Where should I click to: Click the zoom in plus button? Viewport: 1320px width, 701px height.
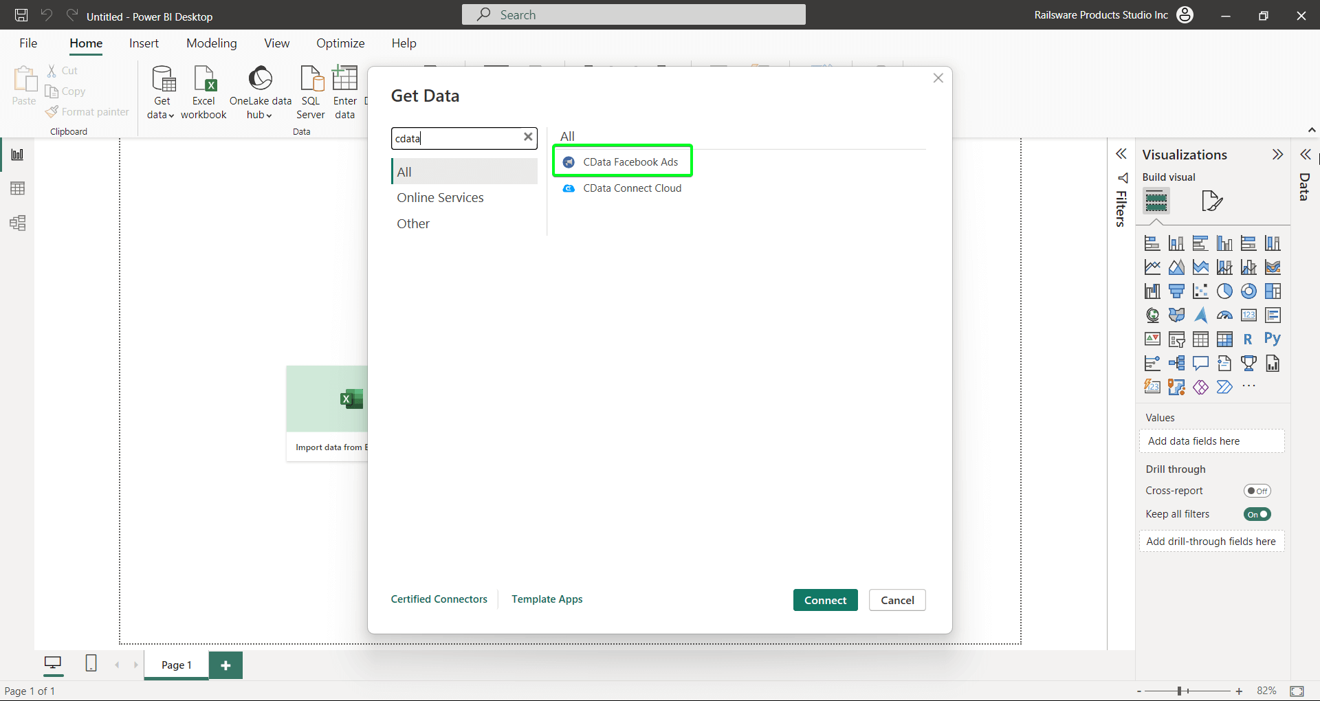[1239, 691]
